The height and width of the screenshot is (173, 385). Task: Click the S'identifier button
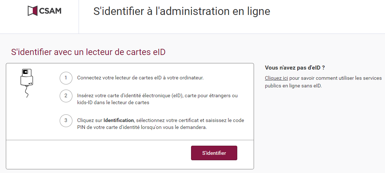214,153
